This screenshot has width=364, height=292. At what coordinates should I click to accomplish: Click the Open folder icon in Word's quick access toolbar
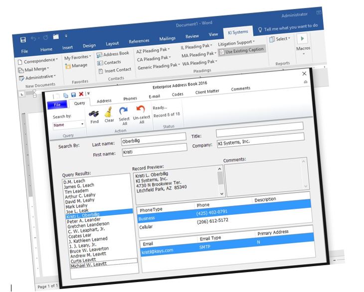[56, 37]
